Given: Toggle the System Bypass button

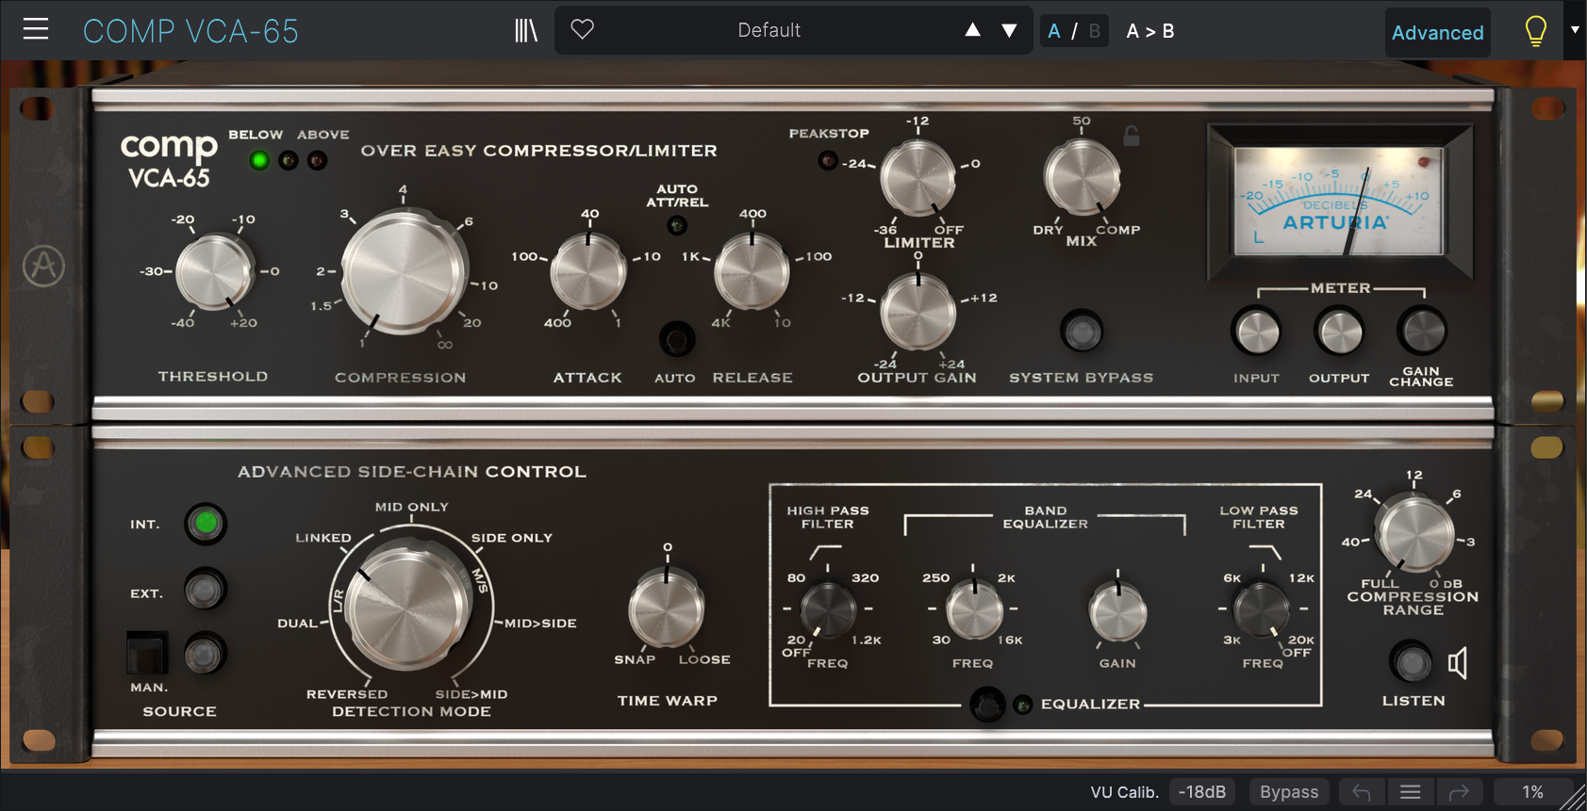Looking at the screenshot, I should point(1082,332).
